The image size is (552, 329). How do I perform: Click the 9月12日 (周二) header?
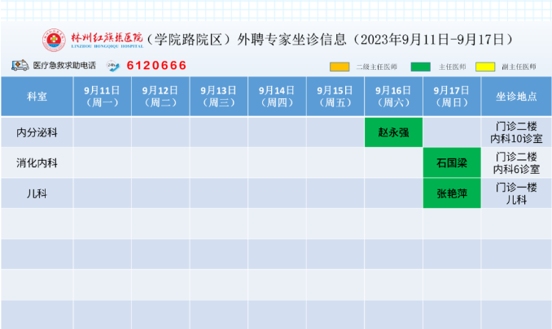pyautogui.click(x=160, y=96)
